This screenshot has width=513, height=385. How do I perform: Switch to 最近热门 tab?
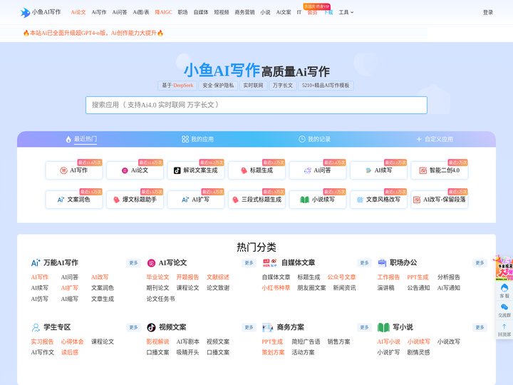click(81, 139)
